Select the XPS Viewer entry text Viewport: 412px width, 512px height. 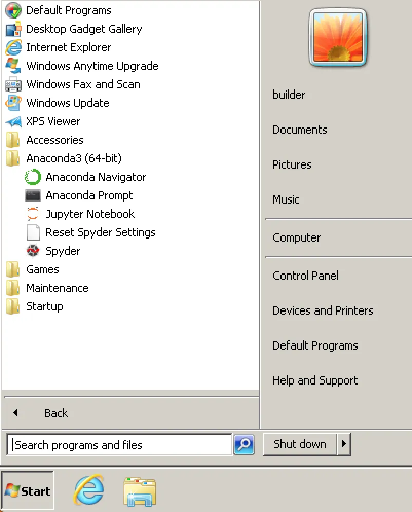[53, 121]
